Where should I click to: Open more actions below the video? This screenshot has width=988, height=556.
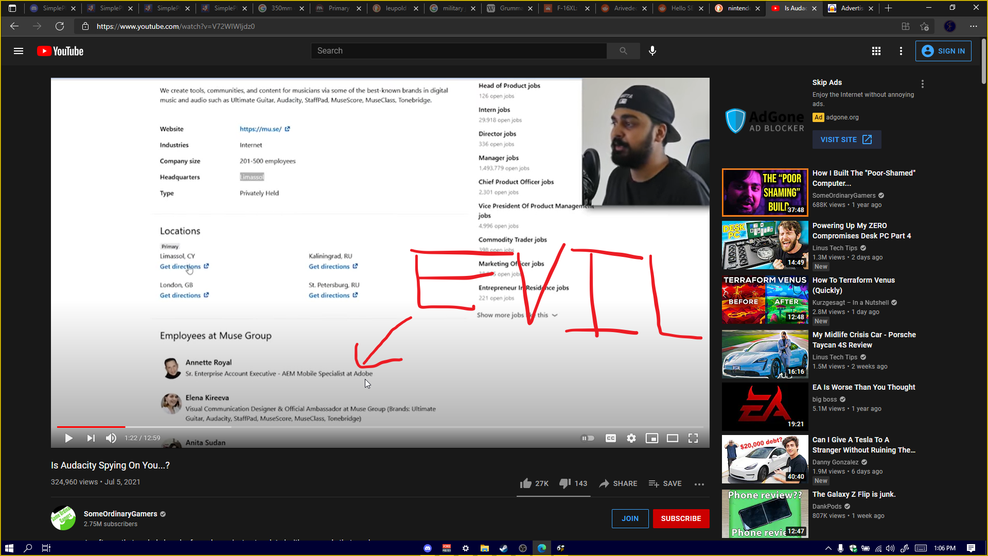point(699,484)
